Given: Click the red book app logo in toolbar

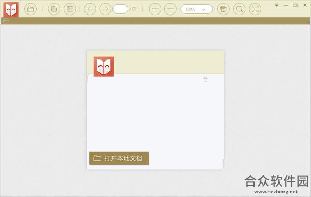Looking at the screenshot, I should click(x=11, y=9).
